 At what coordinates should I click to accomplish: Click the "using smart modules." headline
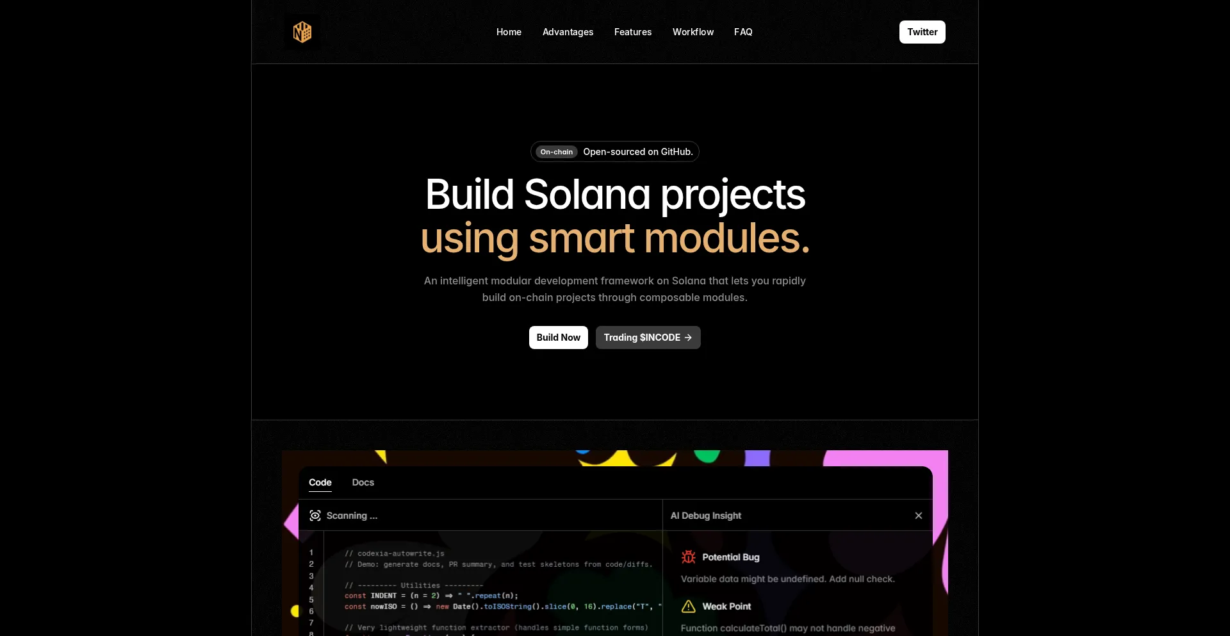[615, 238]
